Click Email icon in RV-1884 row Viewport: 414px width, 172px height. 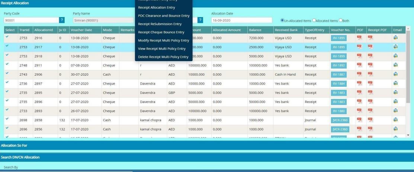(x=395, y=83)
